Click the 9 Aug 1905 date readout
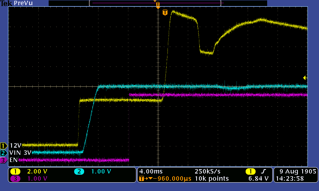Viewport: 319px width, 191px height. click(x=297, y=172)
